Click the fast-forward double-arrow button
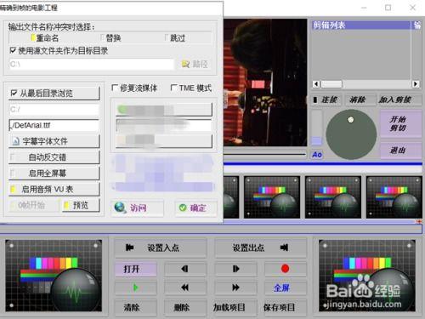The width and height of the screenshot is (425, 319). pyautogui.click(x=235, y=288)
